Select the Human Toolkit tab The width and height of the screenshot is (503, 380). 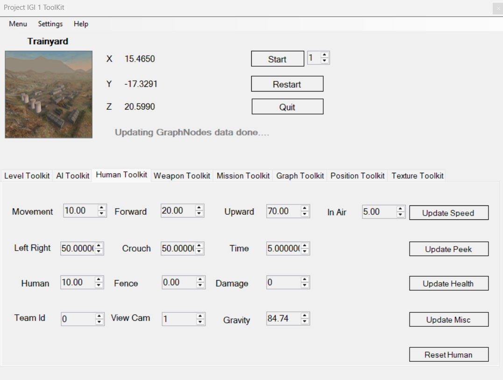[121, 175]
